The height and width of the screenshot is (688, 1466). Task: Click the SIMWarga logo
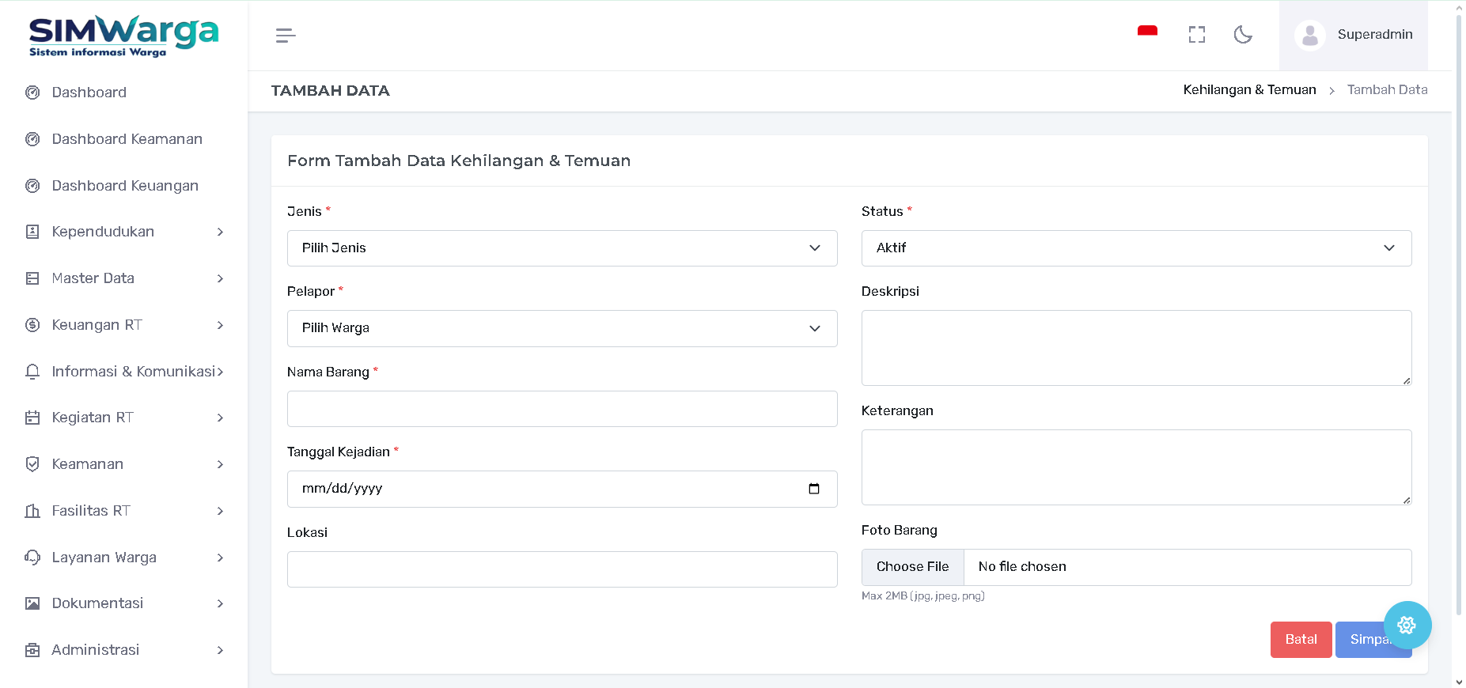(123, 36)
